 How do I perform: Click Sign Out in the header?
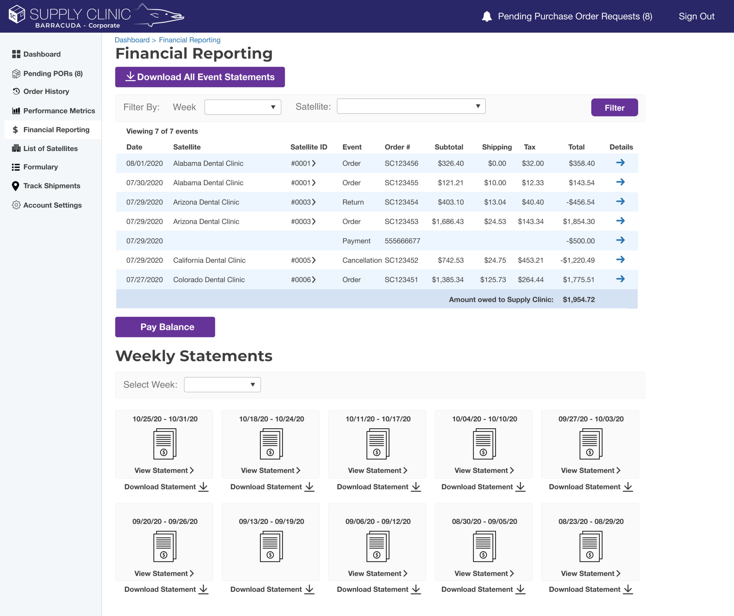(x=696, y=16)
